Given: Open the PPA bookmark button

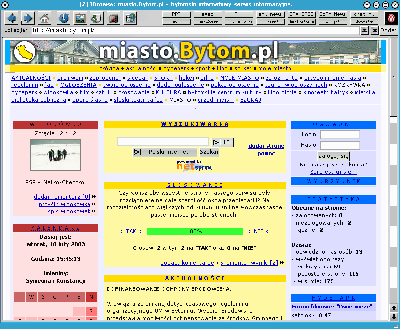Looking at the screenshot, I should pyautogui.click(x=176, y=14).
